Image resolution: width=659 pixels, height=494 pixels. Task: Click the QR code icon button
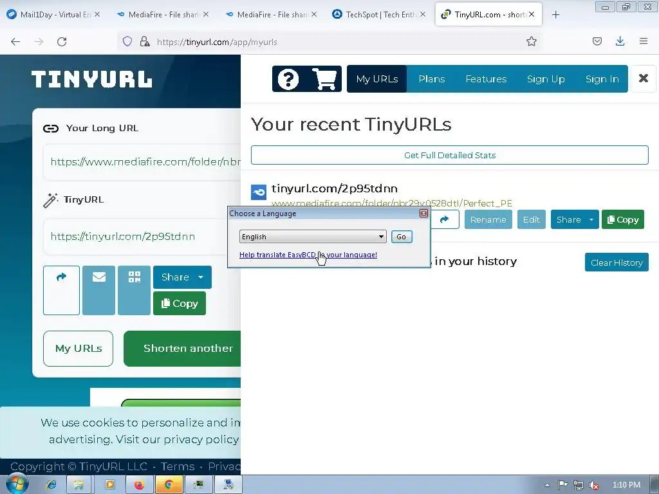point(134,290)
